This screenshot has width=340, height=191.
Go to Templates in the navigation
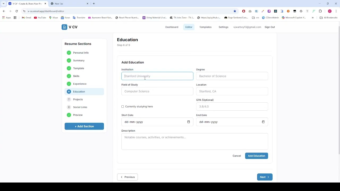[206, 27]
